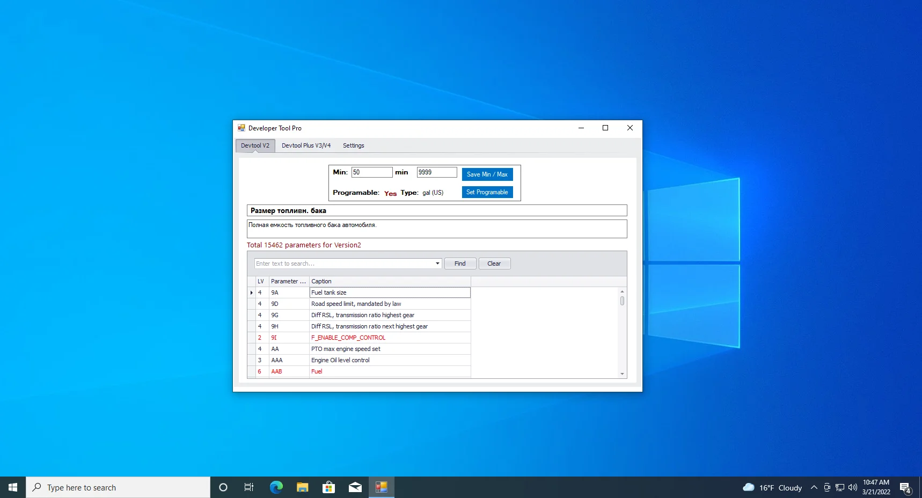Click the Windows taskbar search box
The width and height of the screenshot is (922, 498).
(x=118, y=487)
